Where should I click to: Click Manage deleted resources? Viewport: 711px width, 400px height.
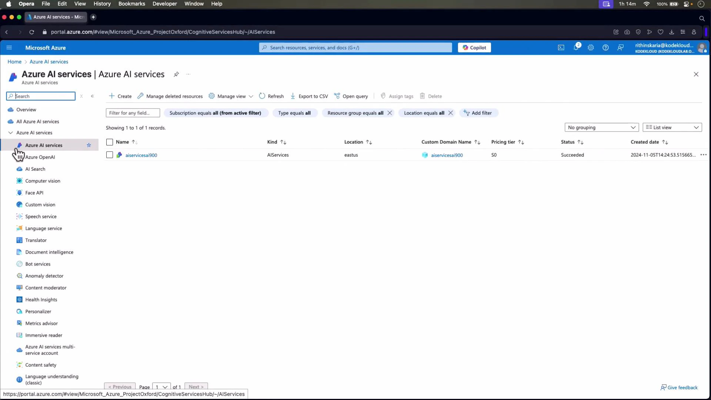170,96
